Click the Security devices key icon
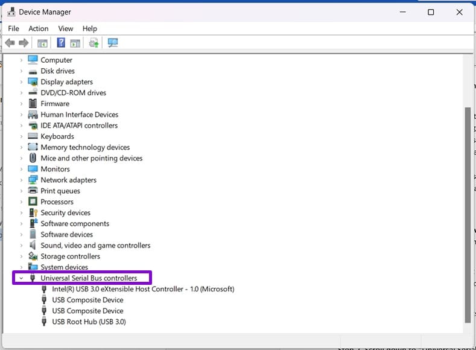This screenshot has width=476, height=350. click(x=33, y=212)
